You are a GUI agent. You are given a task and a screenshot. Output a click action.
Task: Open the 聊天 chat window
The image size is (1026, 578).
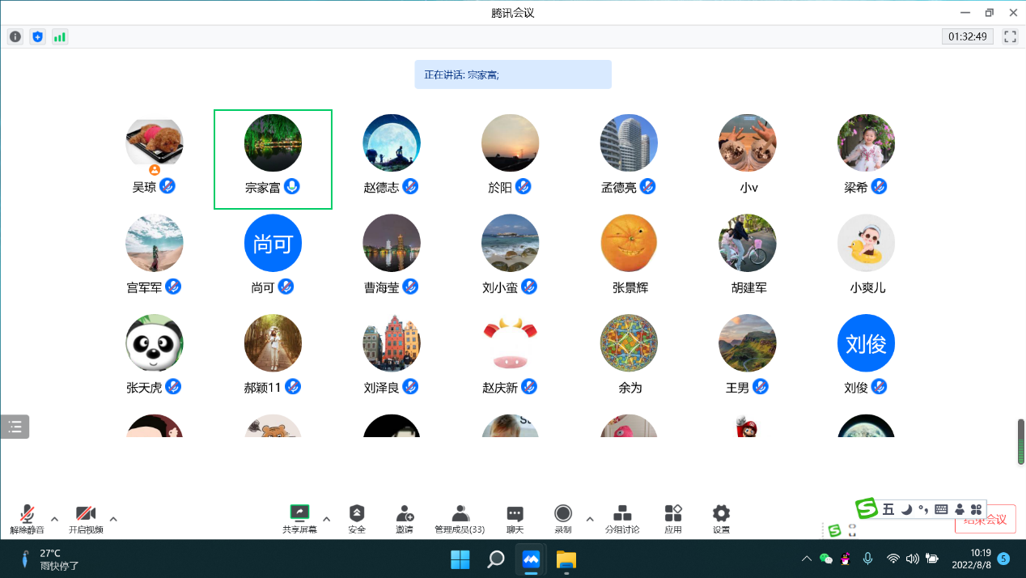(x=515, y=518)
